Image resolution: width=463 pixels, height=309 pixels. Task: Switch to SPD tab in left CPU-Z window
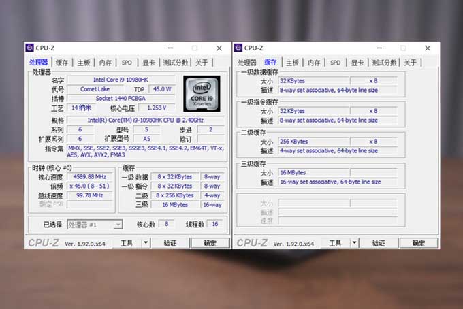click(127, 63)
